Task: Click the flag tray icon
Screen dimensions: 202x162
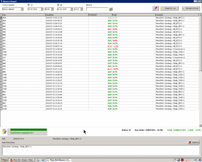Action: point(190,160)
